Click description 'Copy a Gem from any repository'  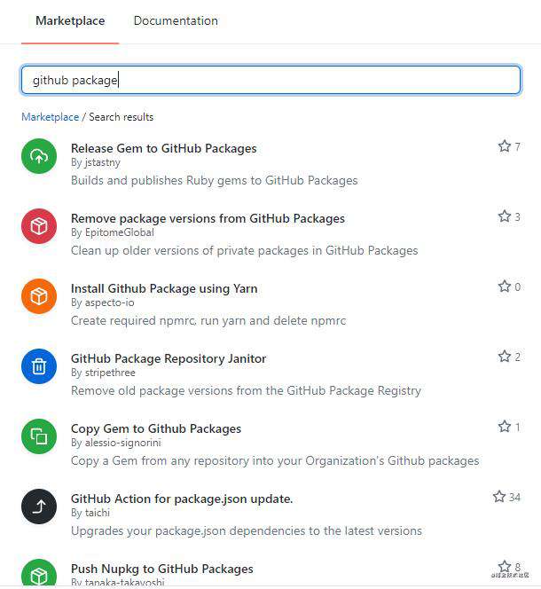275,461
